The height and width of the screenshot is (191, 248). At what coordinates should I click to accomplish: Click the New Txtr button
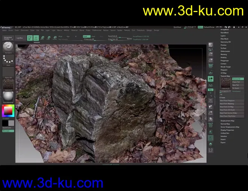click(x=238, y=85)
